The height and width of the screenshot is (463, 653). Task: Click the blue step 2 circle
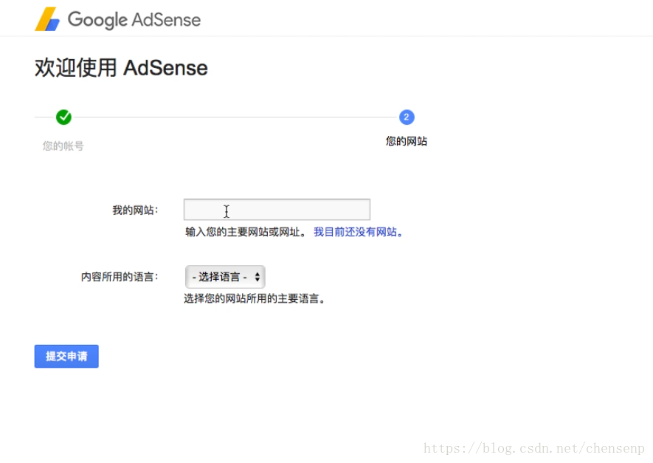[x=407, y=117]
